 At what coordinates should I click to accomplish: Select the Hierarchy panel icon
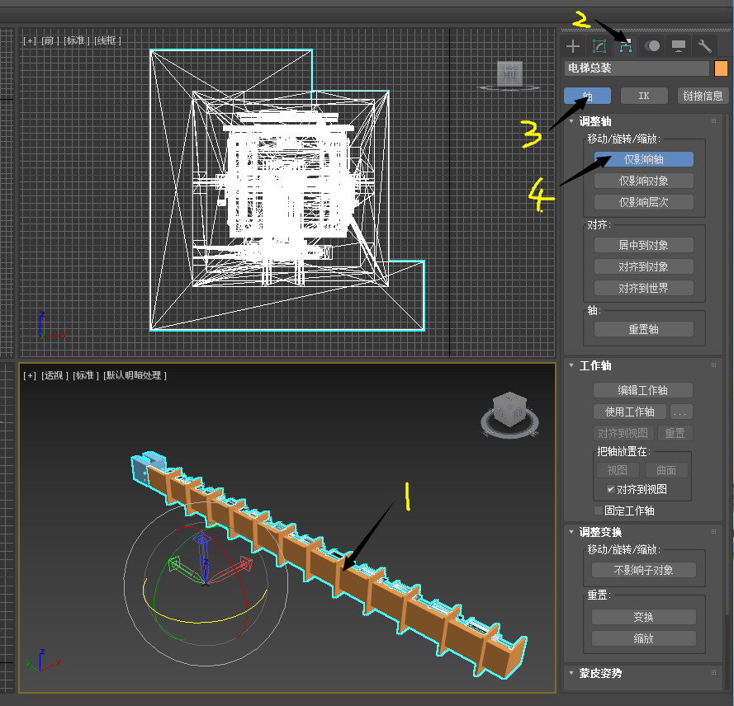click(x=625, y=45)
